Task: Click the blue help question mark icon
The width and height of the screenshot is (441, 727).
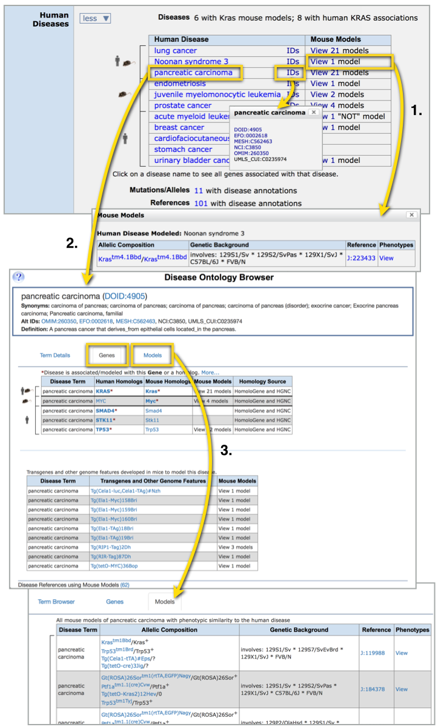Action: [19, 277]
